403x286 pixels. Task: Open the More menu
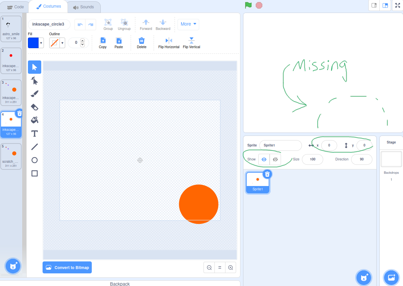(188, 24)
